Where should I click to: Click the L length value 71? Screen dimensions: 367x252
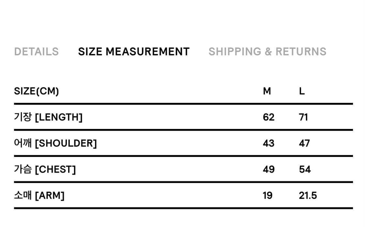(303, 117)
